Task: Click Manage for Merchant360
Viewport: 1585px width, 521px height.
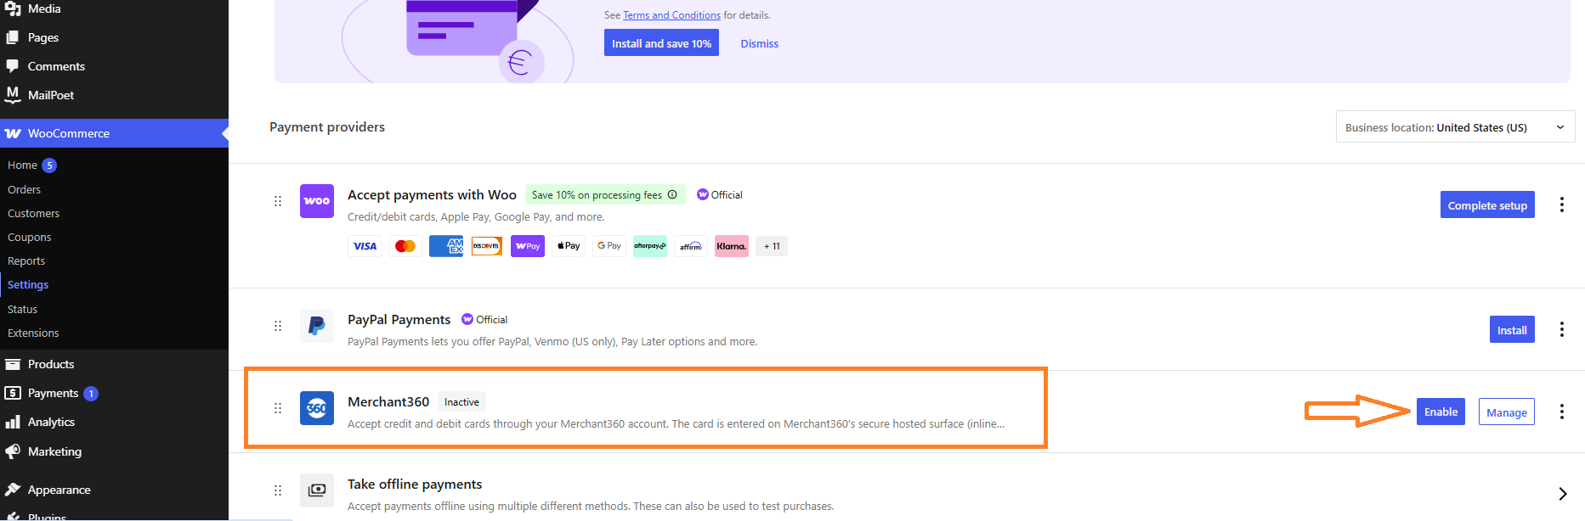Action: tap(1507, 412)
